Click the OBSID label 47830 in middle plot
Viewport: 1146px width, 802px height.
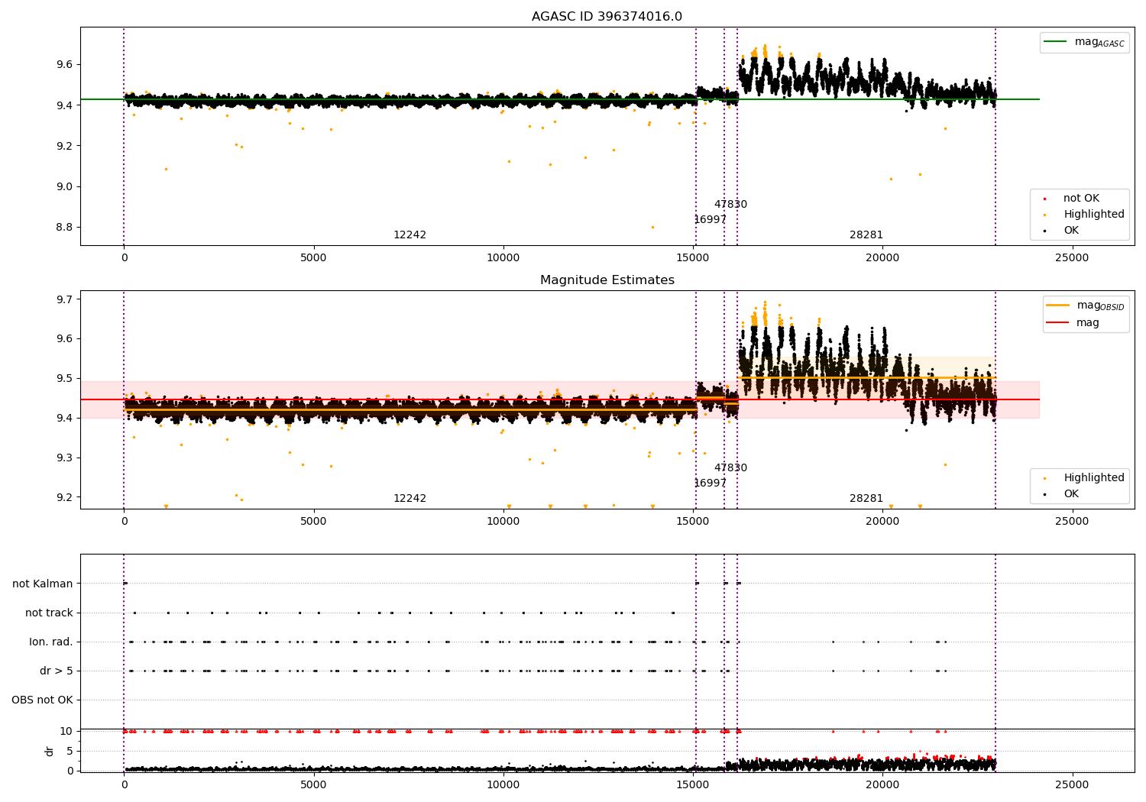tap(731, 468)
